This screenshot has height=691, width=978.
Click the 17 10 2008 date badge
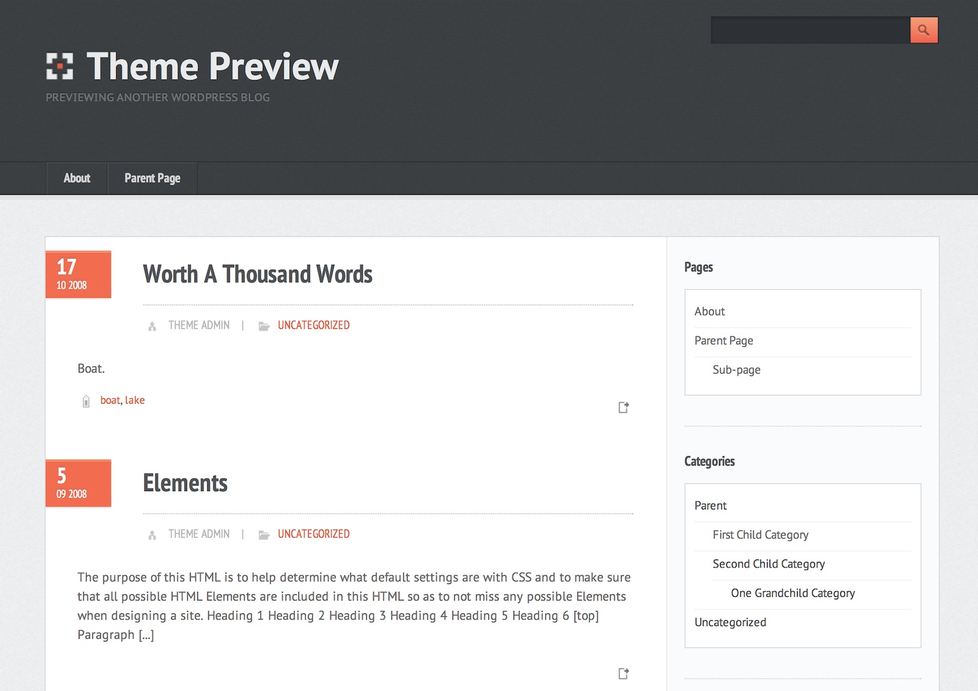point(78,275)
